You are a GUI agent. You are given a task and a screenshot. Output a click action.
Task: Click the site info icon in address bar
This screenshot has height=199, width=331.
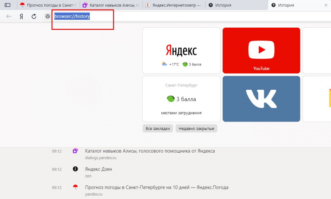click(x=48, y=16)
